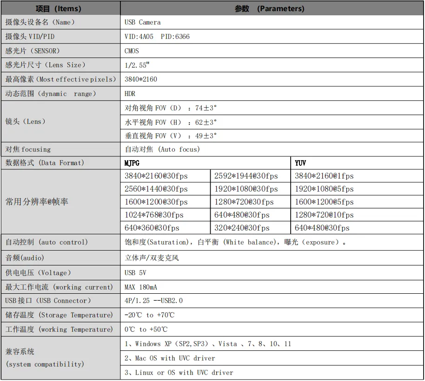Click the 3840*2160@1fps YUV cell

pos(324,176)
